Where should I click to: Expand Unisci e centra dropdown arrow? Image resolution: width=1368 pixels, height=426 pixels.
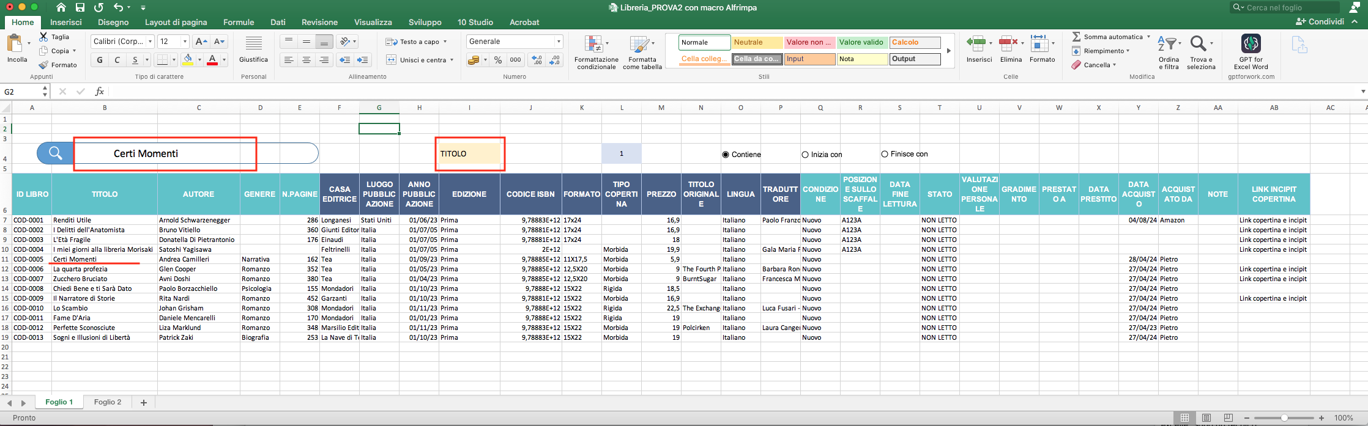pos(452,60)
